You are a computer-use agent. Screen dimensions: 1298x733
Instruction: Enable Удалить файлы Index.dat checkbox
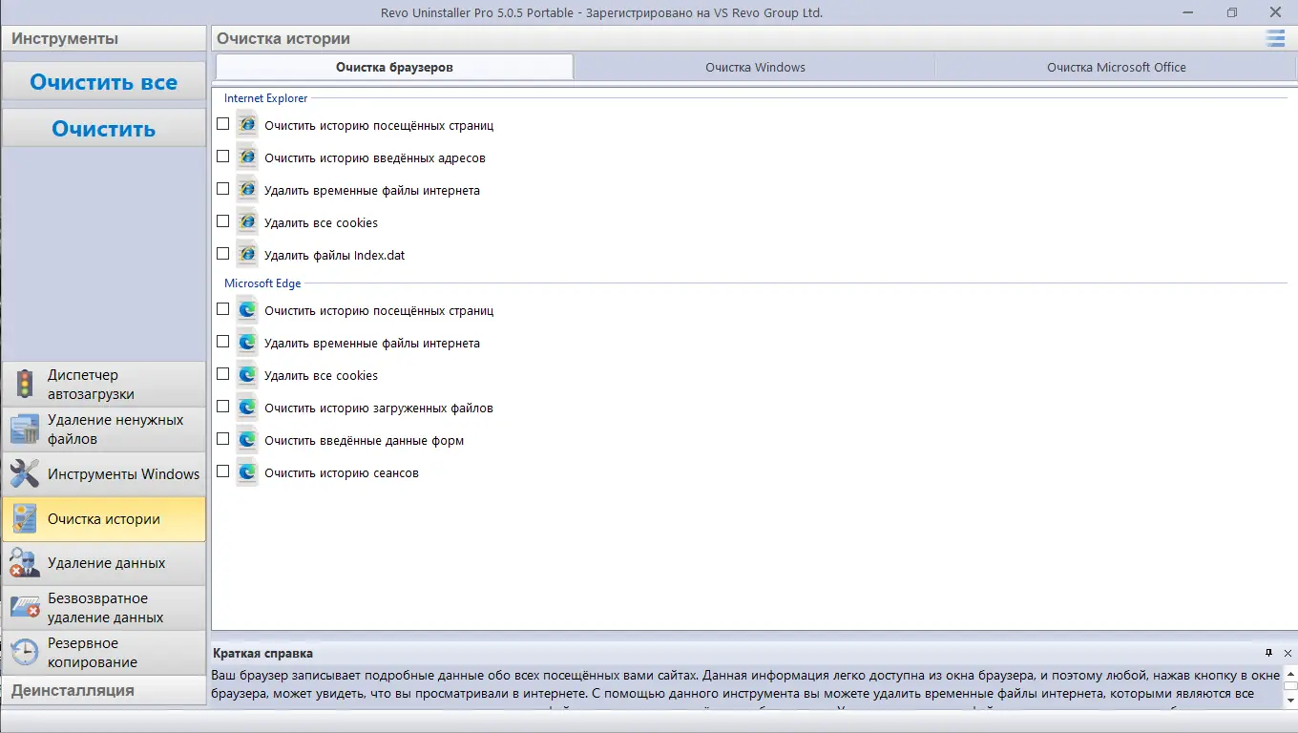pos(222,253)
